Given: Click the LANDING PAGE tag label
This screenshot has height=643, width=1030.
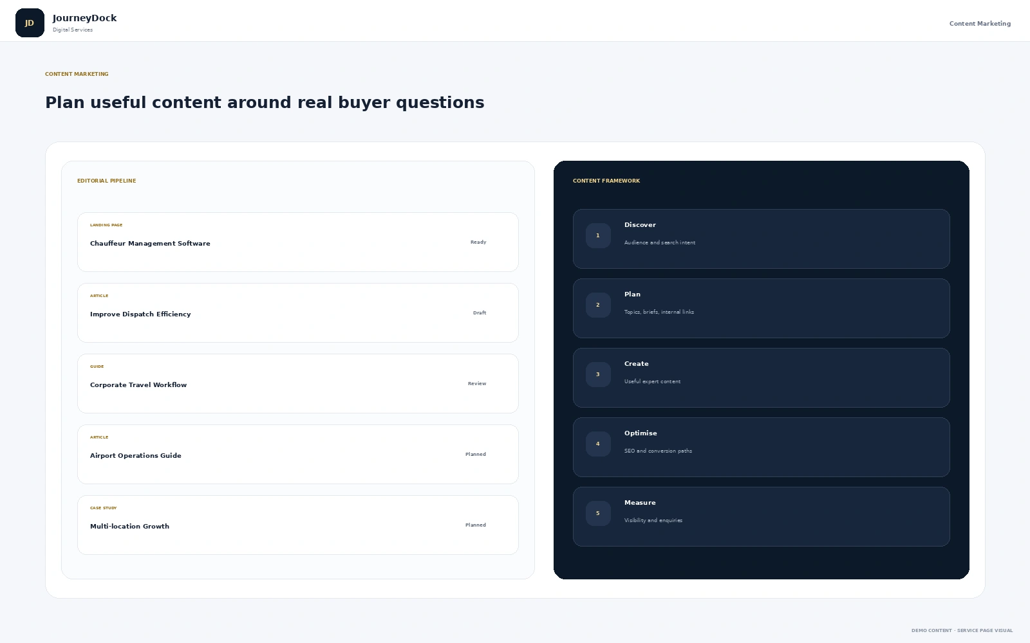Looking at the screenshot, I should click(x=106, y=225).
